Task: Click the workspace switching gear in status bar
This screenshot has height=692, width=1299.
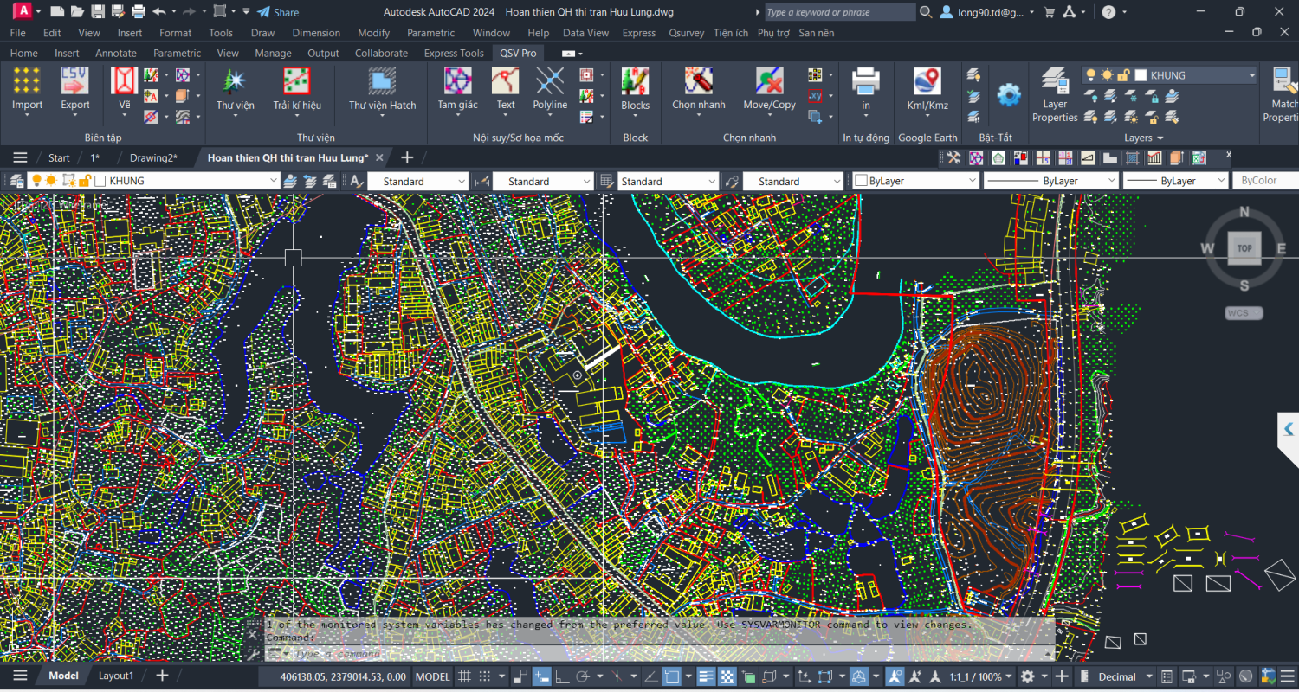Action: pyautogui.click(x=1027, y=676)
